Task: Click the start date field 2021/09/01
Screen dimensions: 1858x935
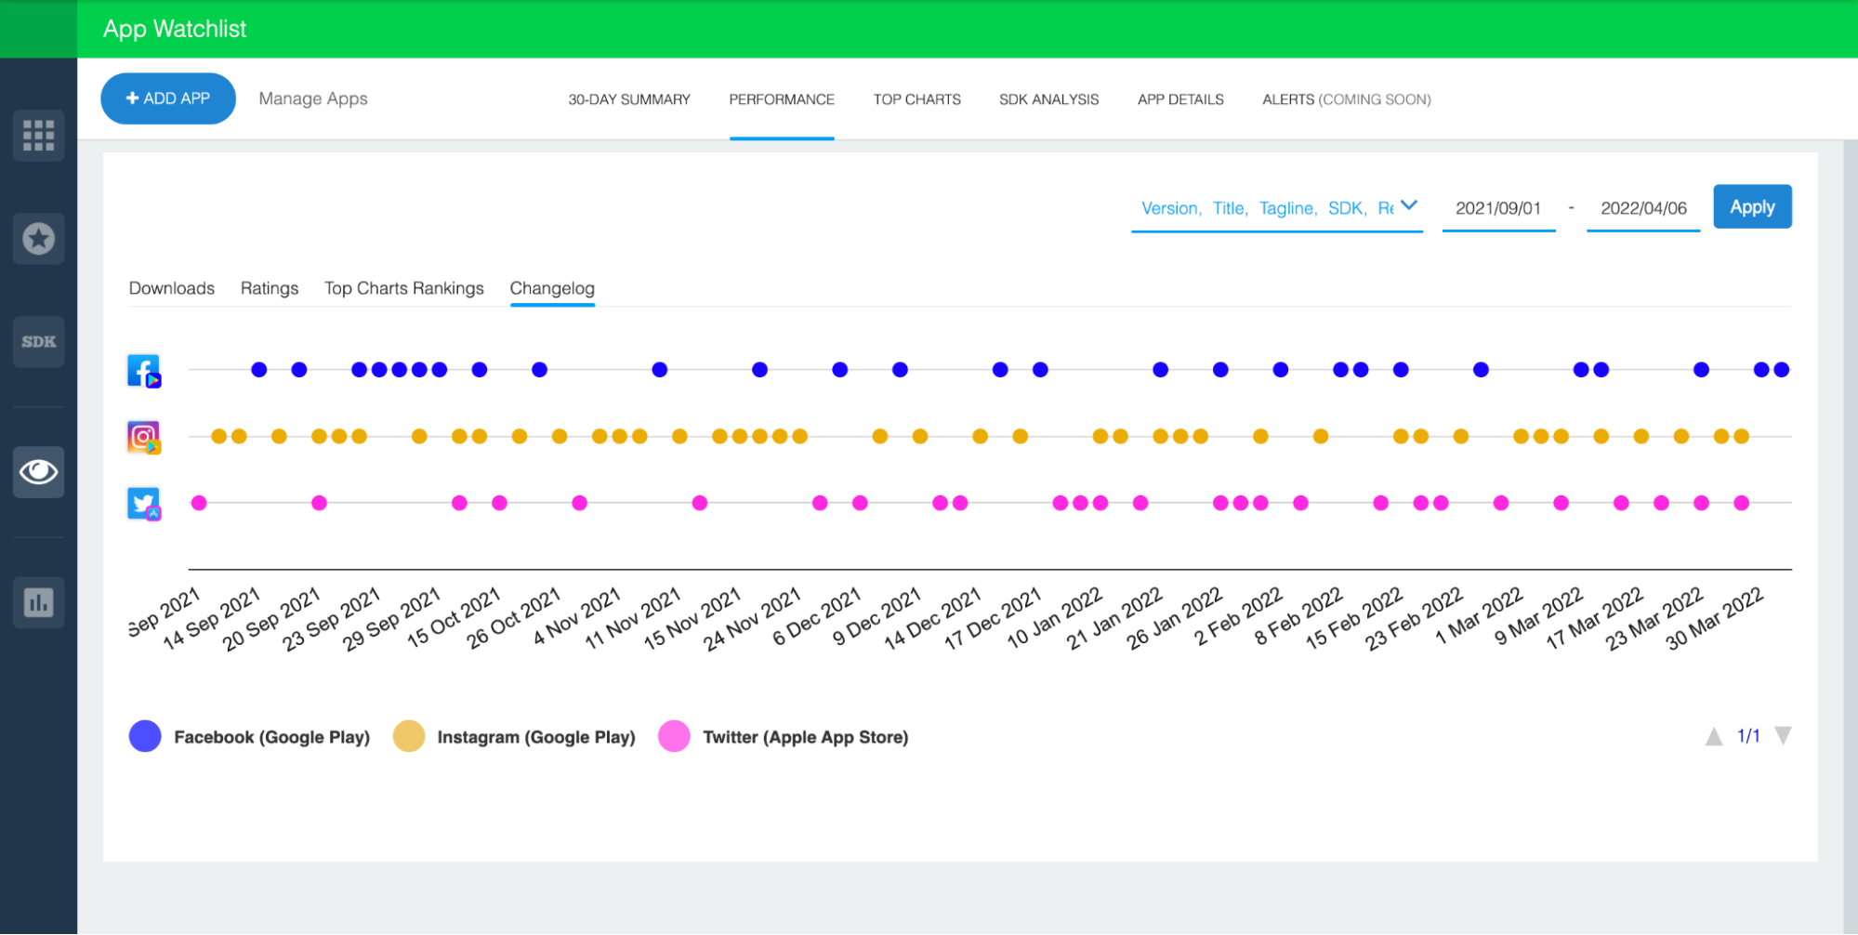Action: pos(1498,208)
